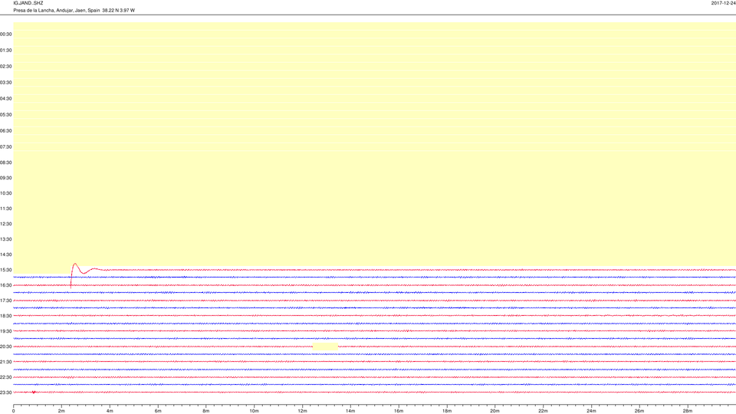Image resolution: width=736 pixels, height=414 pixels.
Task: Click the 8m tick on minute axis
Action: pos(206,411)
